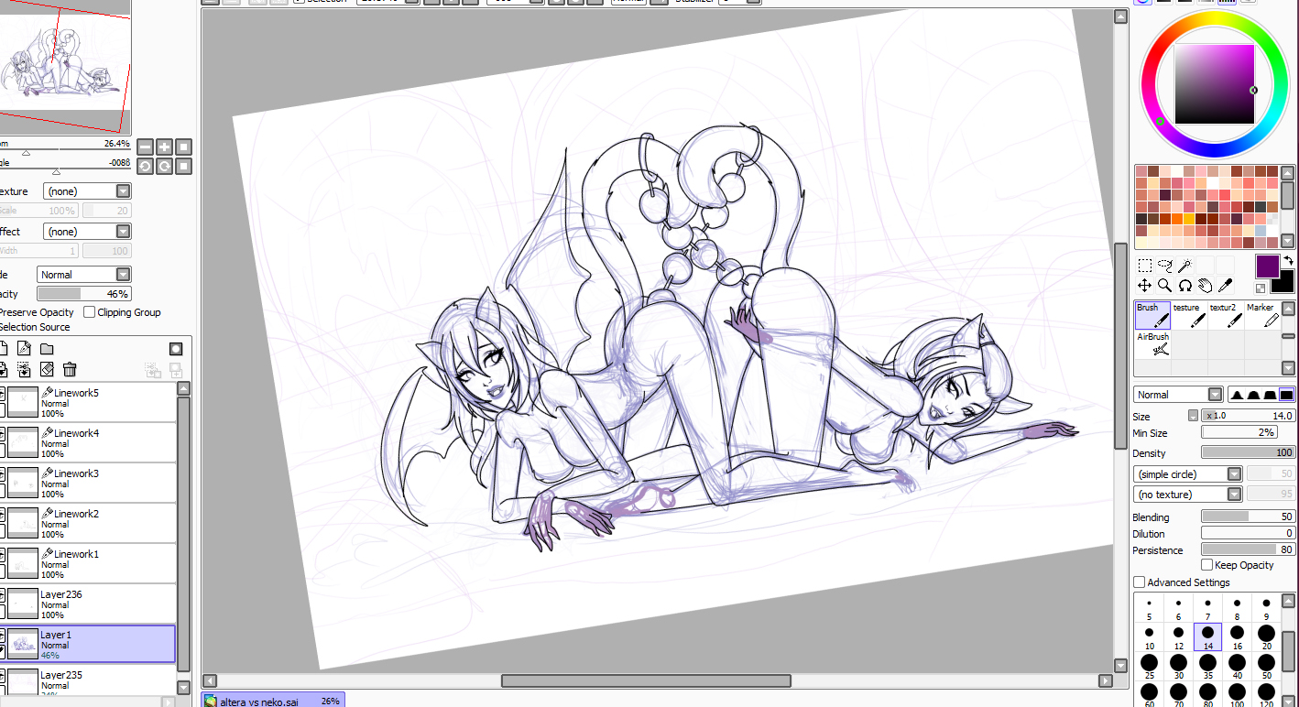Click the layer list scroll down arrow

[x=184, y=687]
